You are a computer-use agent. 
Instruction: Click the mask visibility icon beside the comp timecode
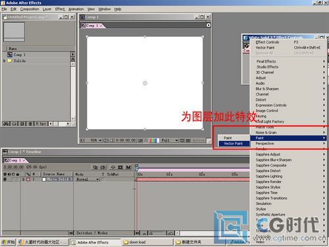pos(112,140)
